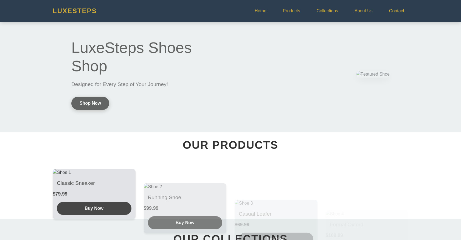Navigate to the Collections page
461x240 pixels.
coord(327,11)
